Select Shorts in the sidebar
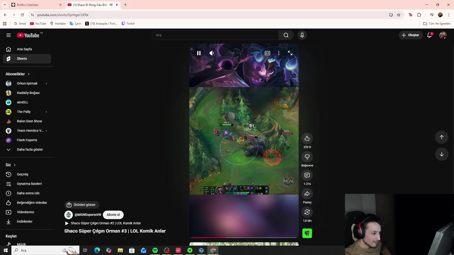This screenshot has width=454, height=255. [27, 58]
